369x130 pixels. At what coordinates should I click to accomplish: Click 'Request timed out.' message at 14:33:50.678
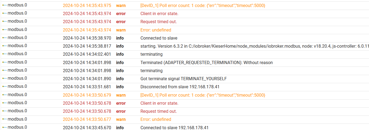click(x=159, y=111)
